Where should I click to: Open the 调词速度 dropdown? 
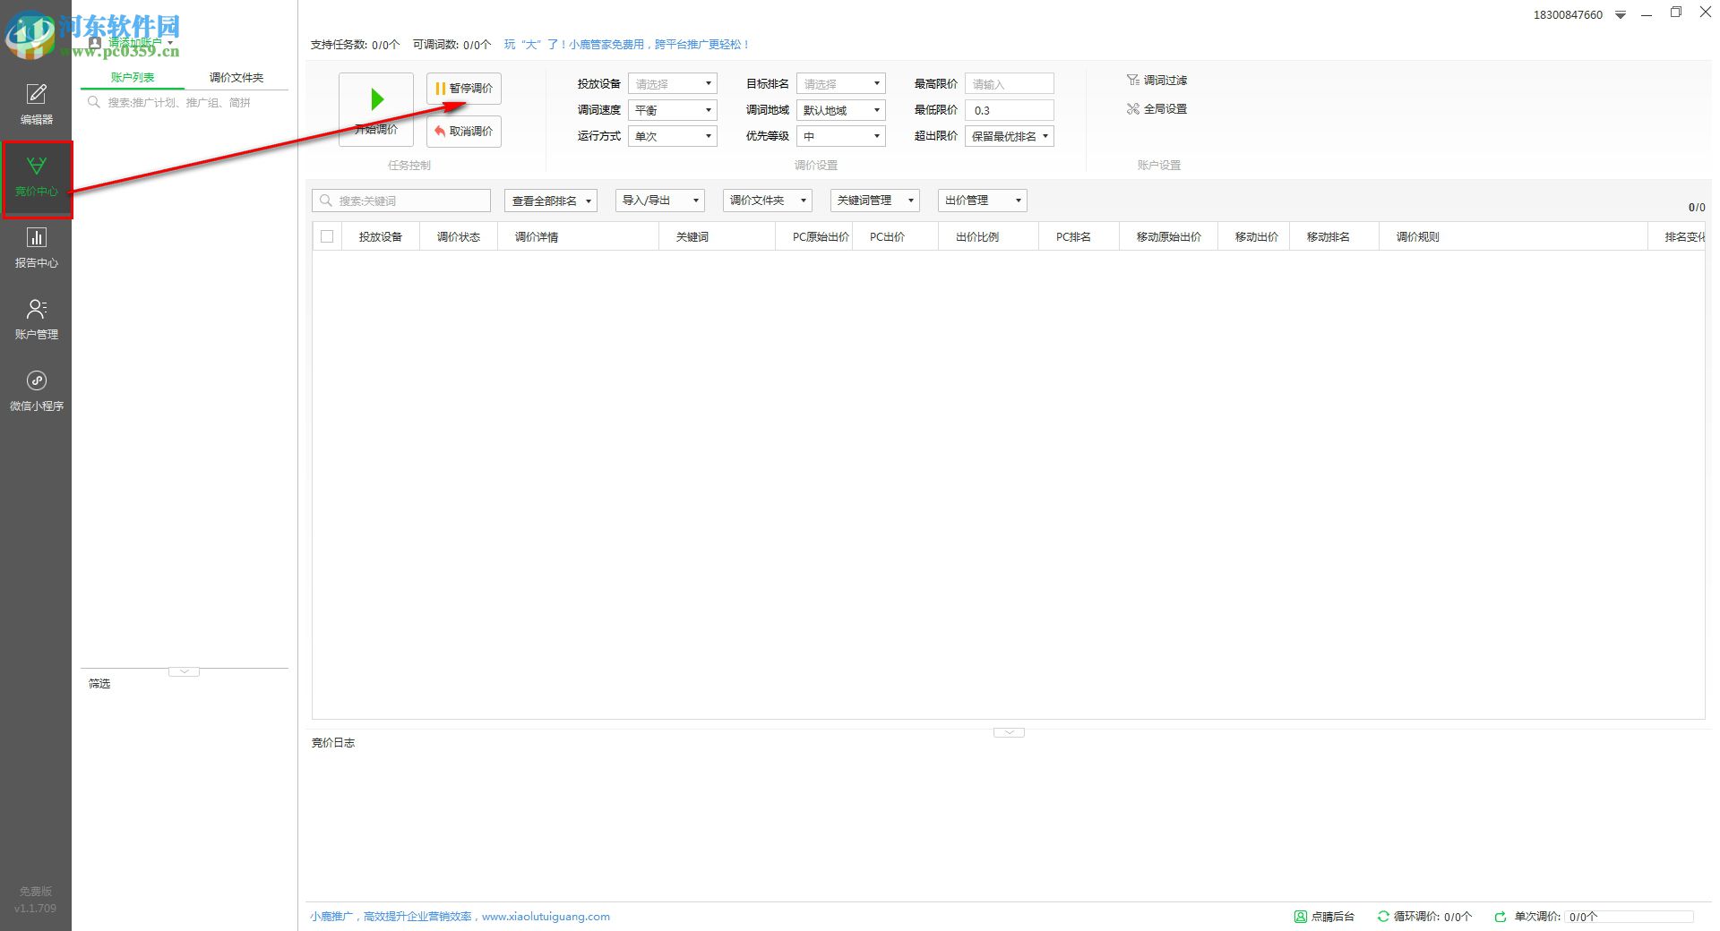click(x=673, y=110)
